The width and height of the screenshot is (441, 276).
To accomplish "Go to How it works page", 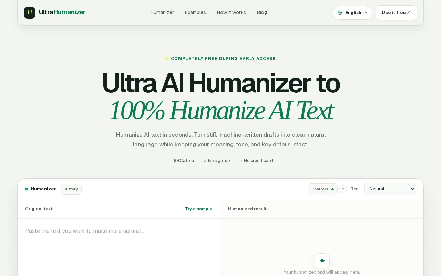I will 232,12.
